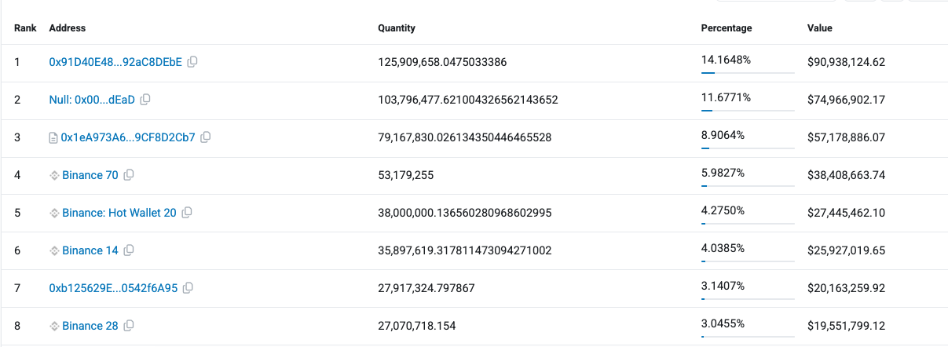Click the contract file icon in rank 3
The height and width of the screenshot is (347, 948).
tap(53, 137)
